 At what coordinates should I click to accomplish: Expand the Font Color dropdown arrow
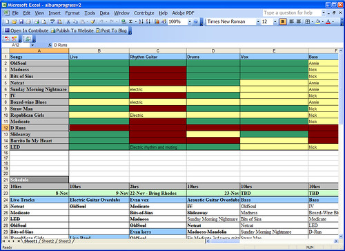point(333,21)
